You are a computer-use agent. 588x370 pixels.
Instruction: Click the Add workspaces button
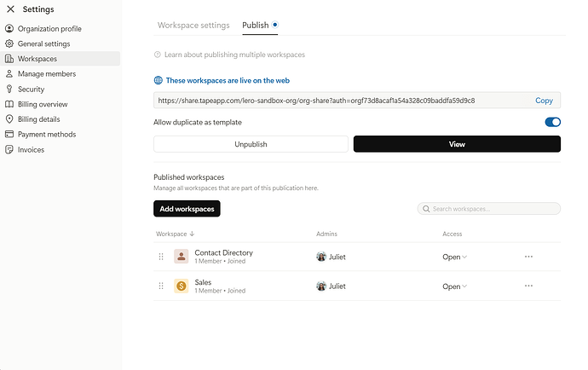point(187,209)
